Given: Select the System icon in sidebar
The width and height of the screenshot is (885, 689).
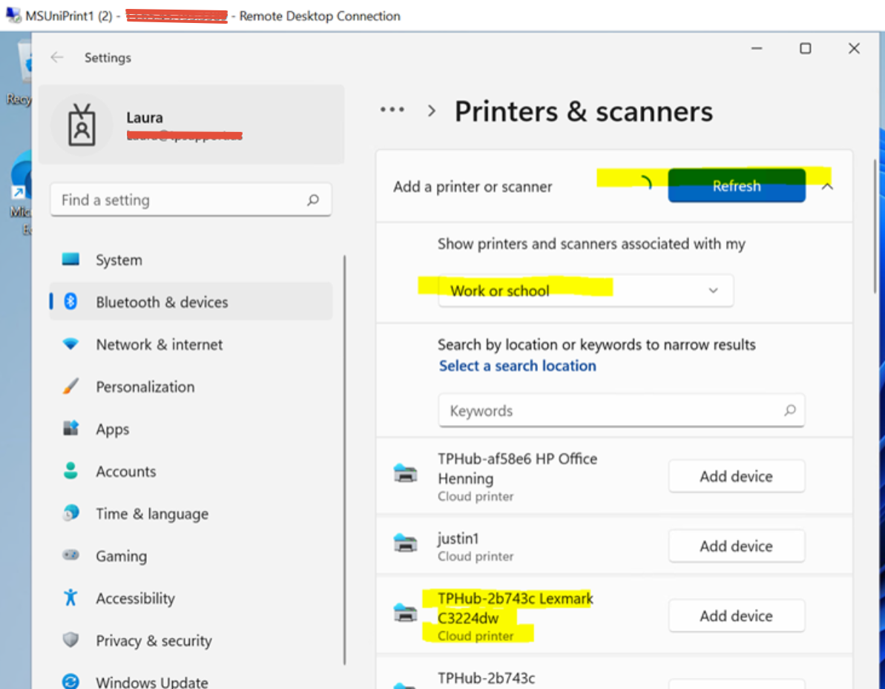Looking at the screenshot, I should [70, 260].
